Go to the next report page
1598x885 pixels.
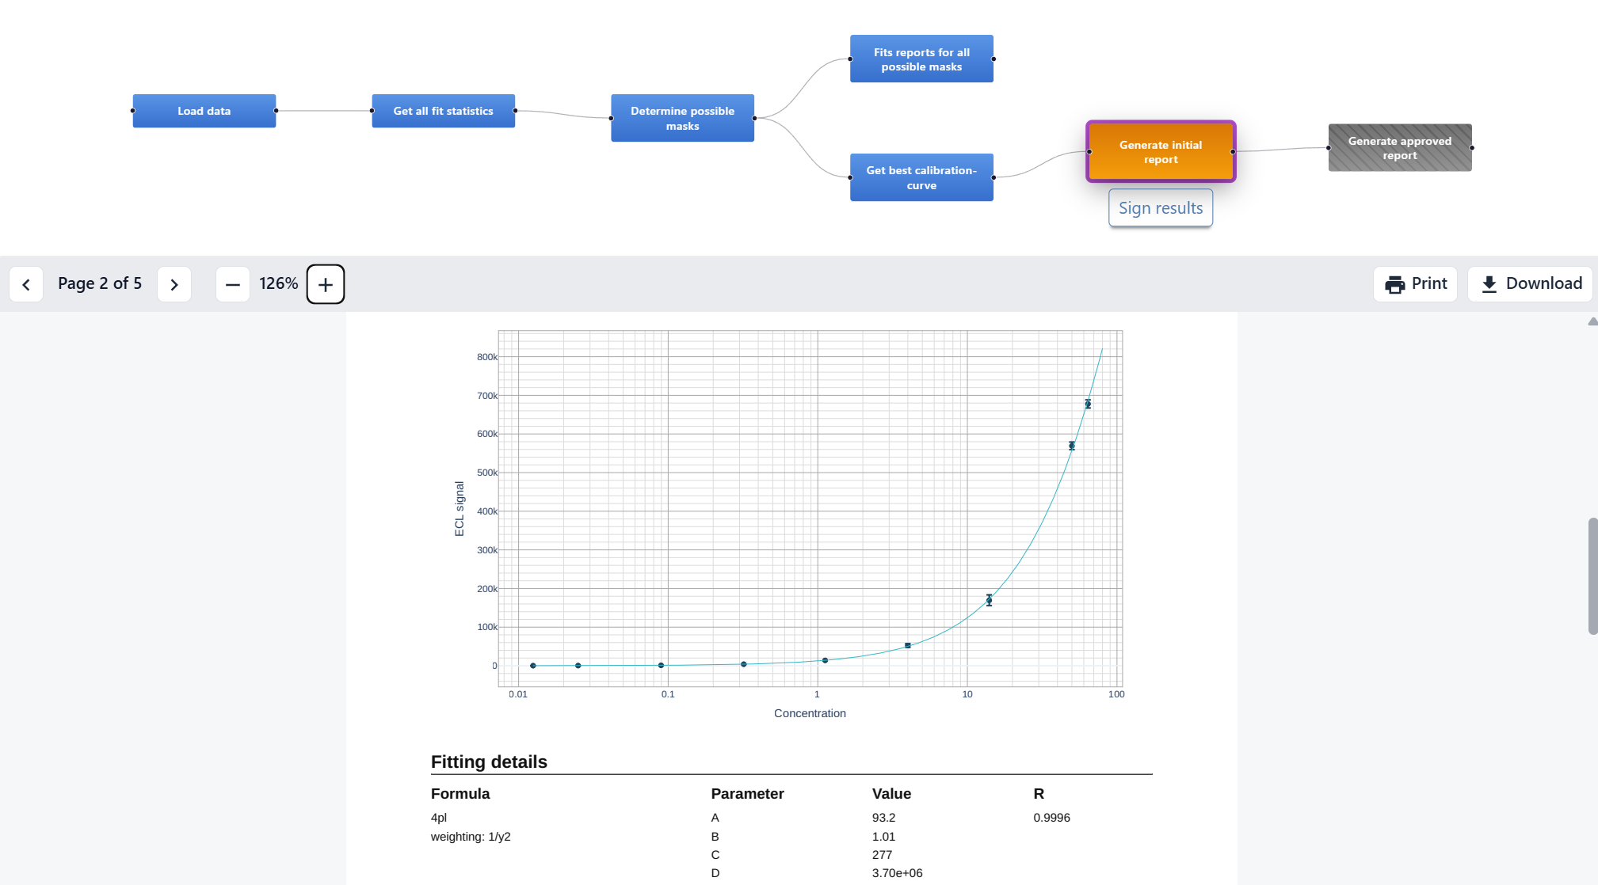(174, 284)
